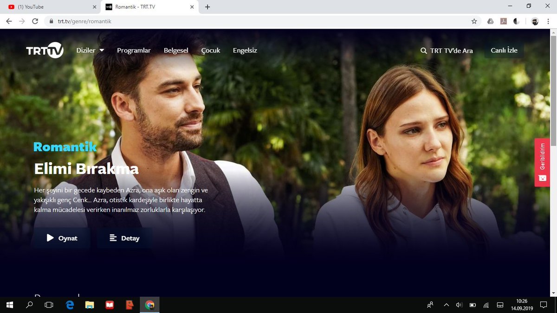Click the Elimi Bırakma title
Image resolution: width=557 pixels, height=313 pixels.
[86, 168]
